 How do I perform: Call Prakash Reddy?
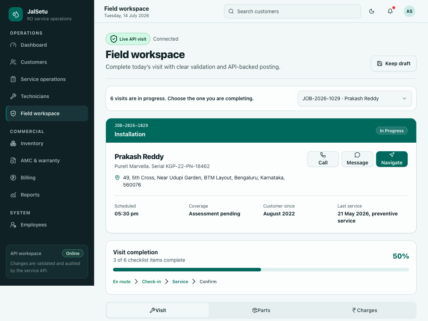pos(323,159)
